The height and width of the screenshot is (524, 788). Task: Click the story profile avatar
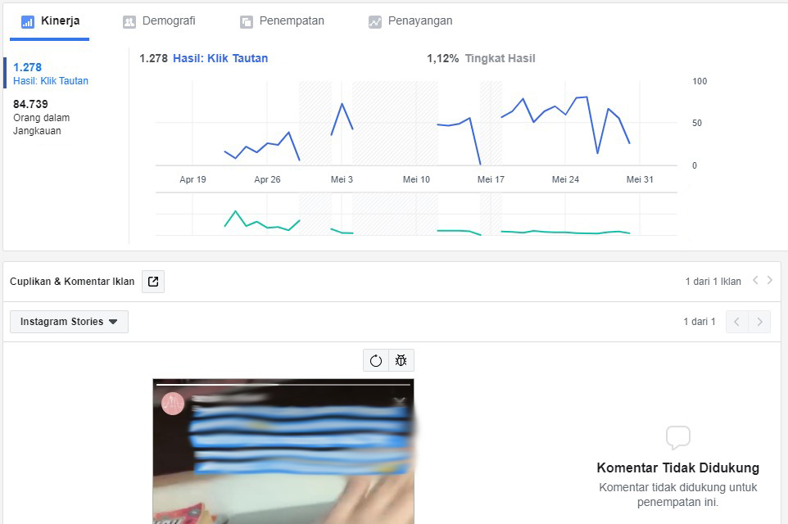[x=172, y=404]
